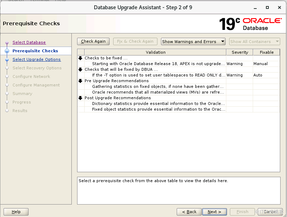The height and width of the screenshot is (217, 287).
Task: Click the Configure Management step
Action: (36, 85)
